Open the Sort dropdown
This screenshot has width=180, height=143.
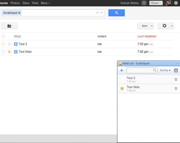pos(146,26)
